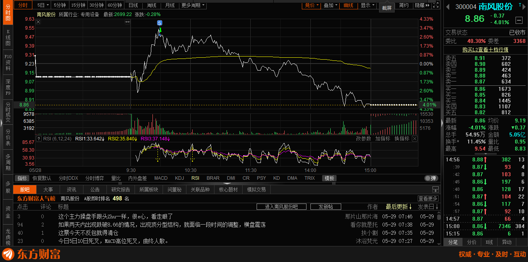528x262 pixels.
Task: Open the 核心题材 tab
Action: (228, 189)
